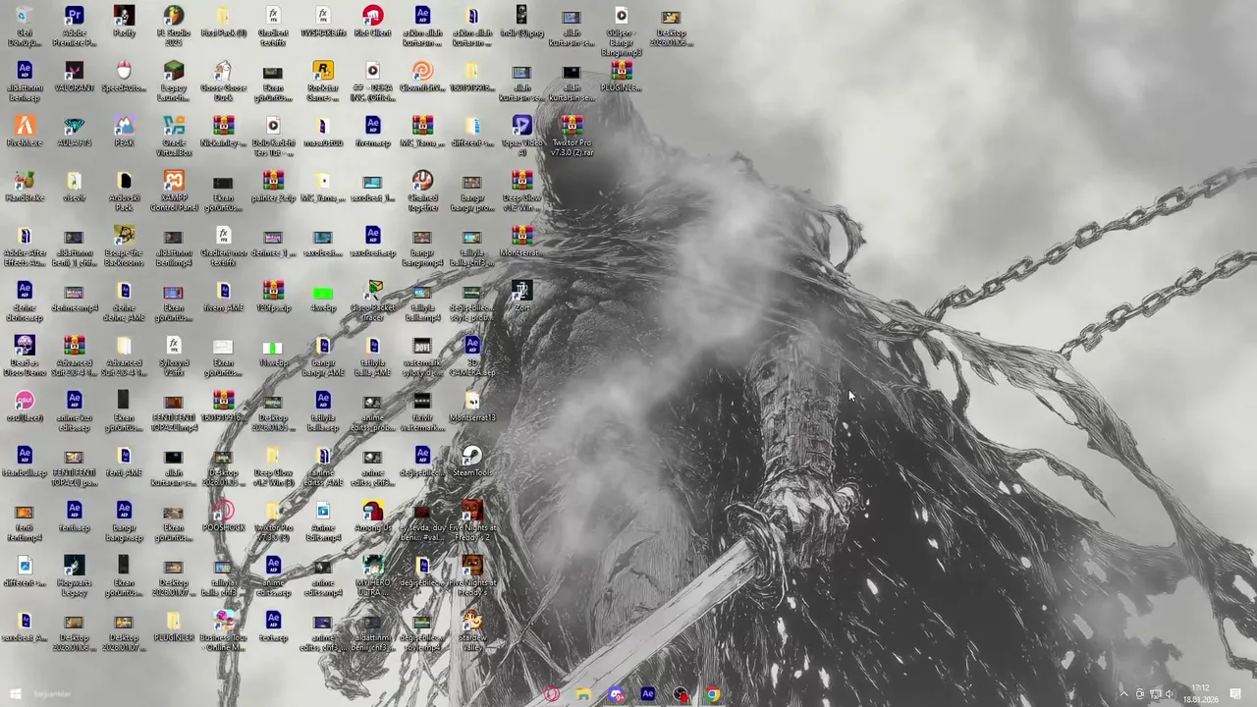
Task: Select the VALORANT desktop shortcut
Action: point(75,77)
